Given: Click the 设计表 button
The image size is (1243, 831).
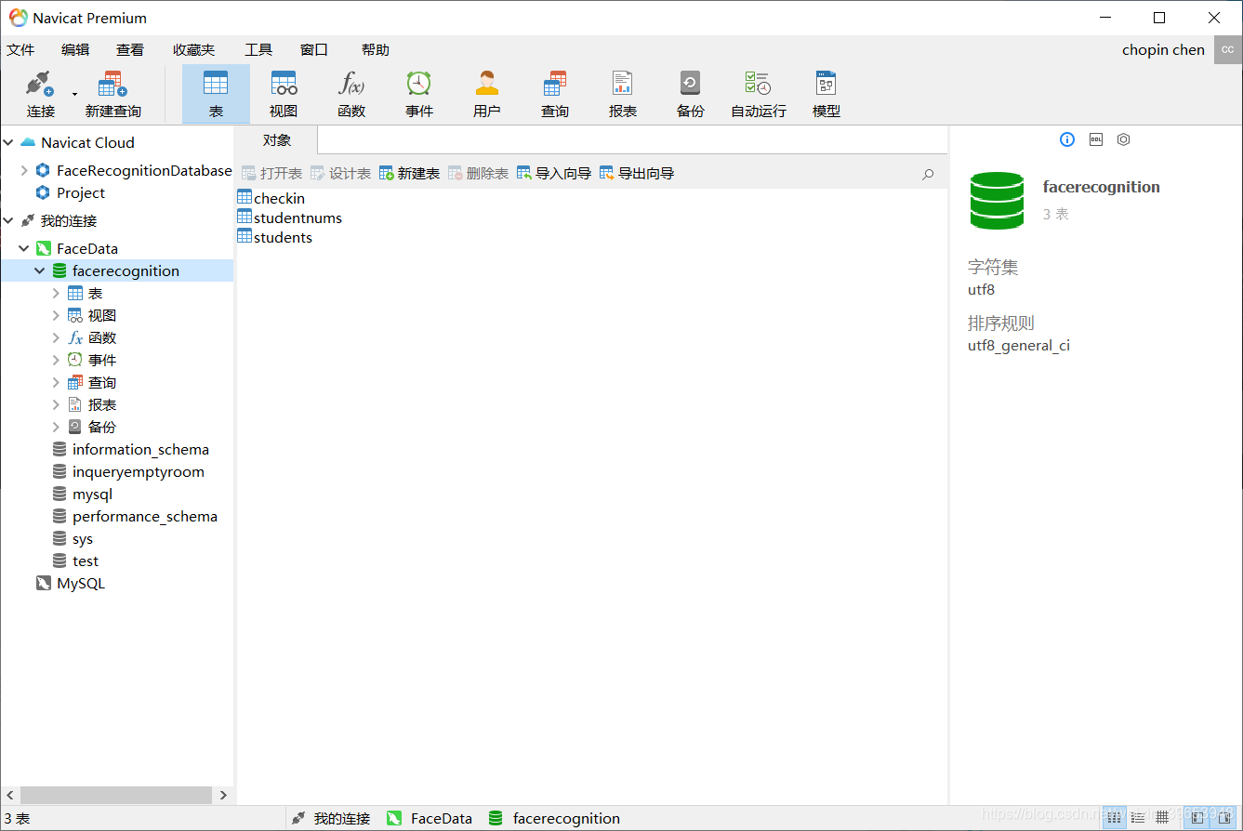Looking at the screenshot, I should click(x=340, y=173).
